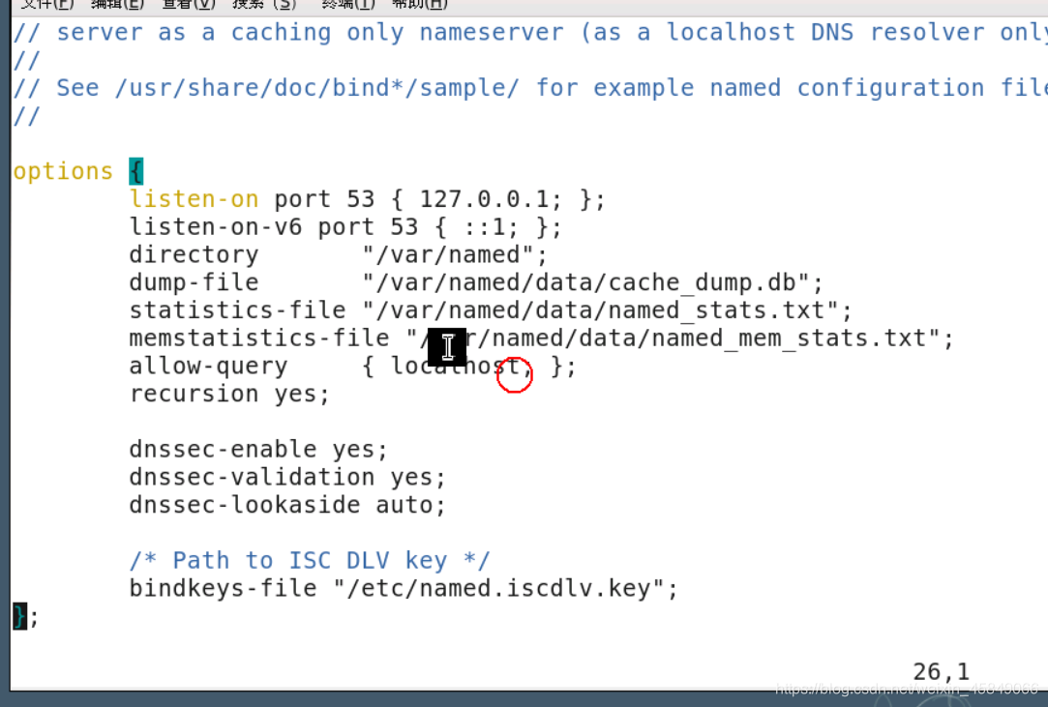
Task: Click the "memstatistics-file" option name
Action: coord(259,339)
